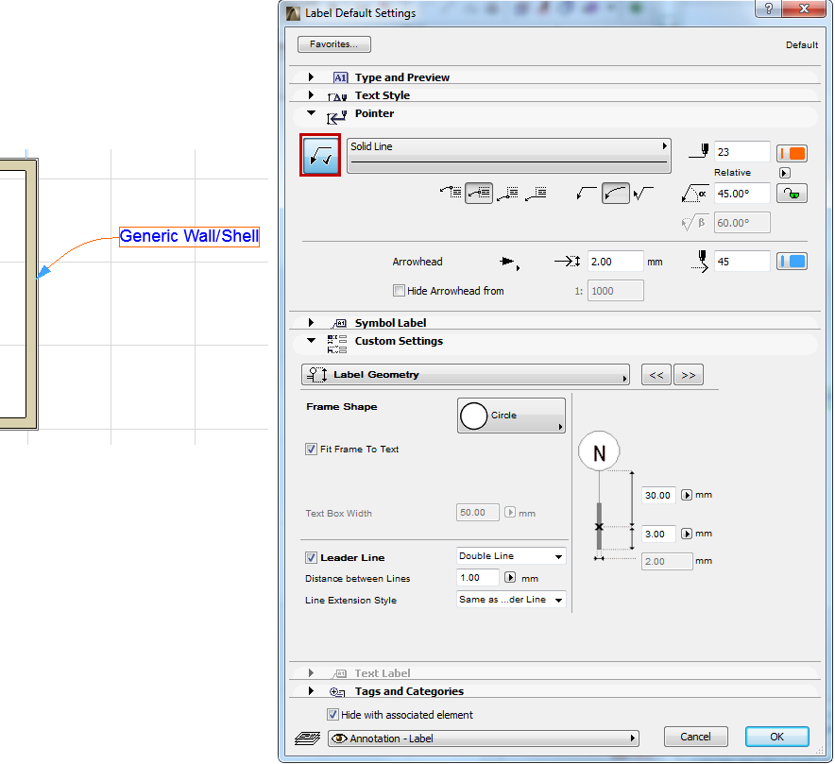Click the Text Style panel icon
835x764 pixels.
(x=337, y=96)
